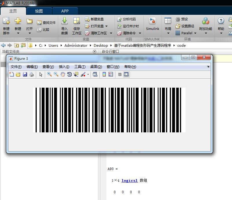Select Edit Plot arrow tool
The height and width of the screenshot is (200, 232).
[41, 74]
